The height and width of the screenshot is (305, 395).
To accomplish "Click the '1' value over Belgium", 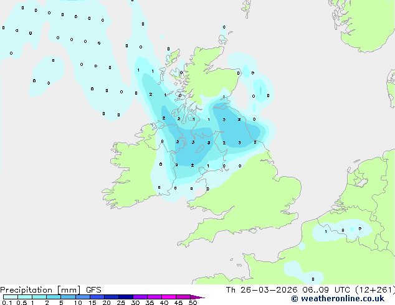I will [x=326, y=232].
